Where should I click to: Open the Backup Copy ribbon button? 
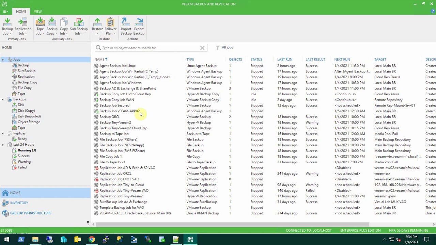click(52, 27)
